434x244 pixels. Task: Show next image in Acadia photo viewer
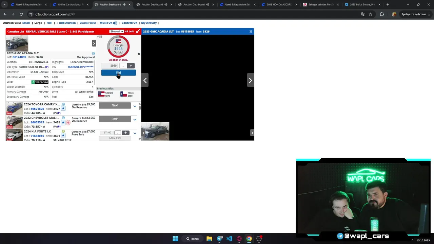coord(250,80)
